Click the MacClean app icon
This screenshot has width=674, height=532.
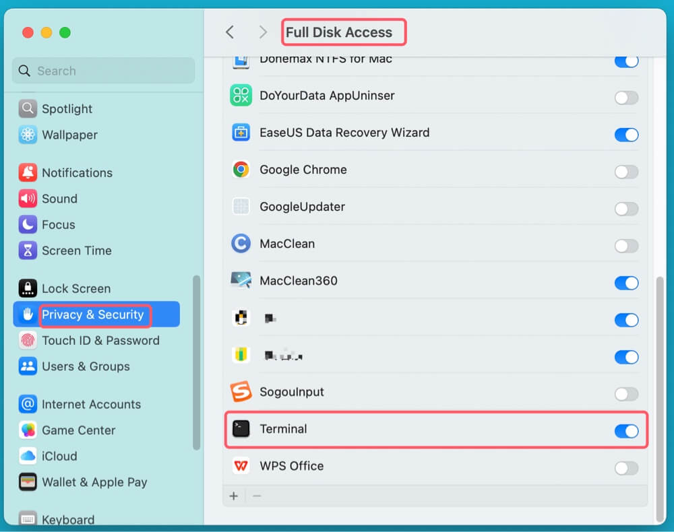241,244
